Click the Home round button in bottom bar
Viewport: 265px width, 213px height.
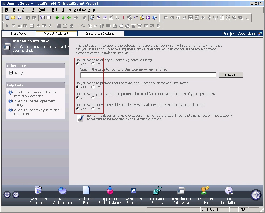click(7, 195)
